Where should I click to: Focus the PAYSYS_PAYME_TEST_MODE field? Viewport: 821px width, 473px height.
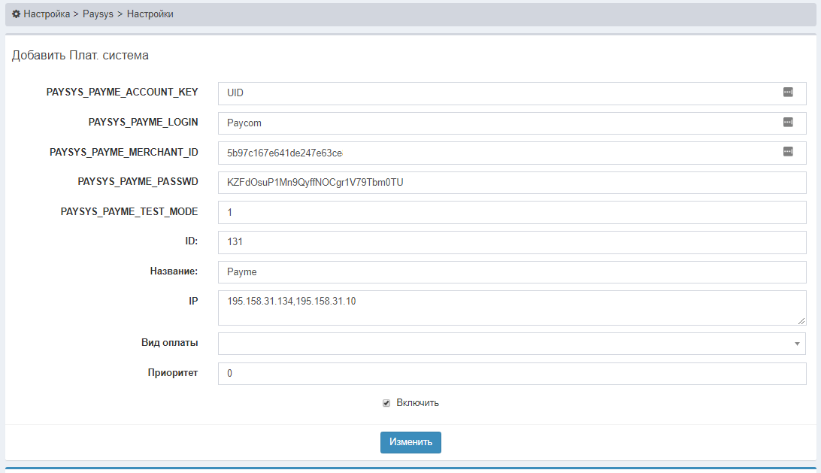tap(511, 212)
